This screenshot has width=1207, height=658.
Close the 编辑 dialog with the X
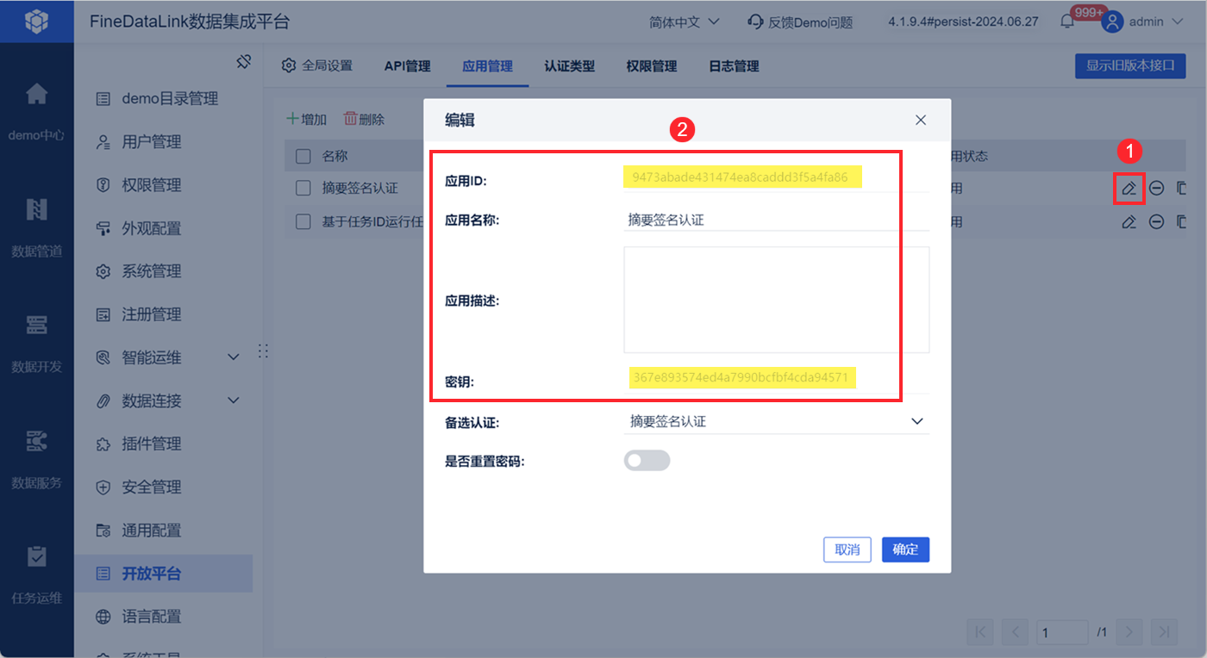pos(921,120)
